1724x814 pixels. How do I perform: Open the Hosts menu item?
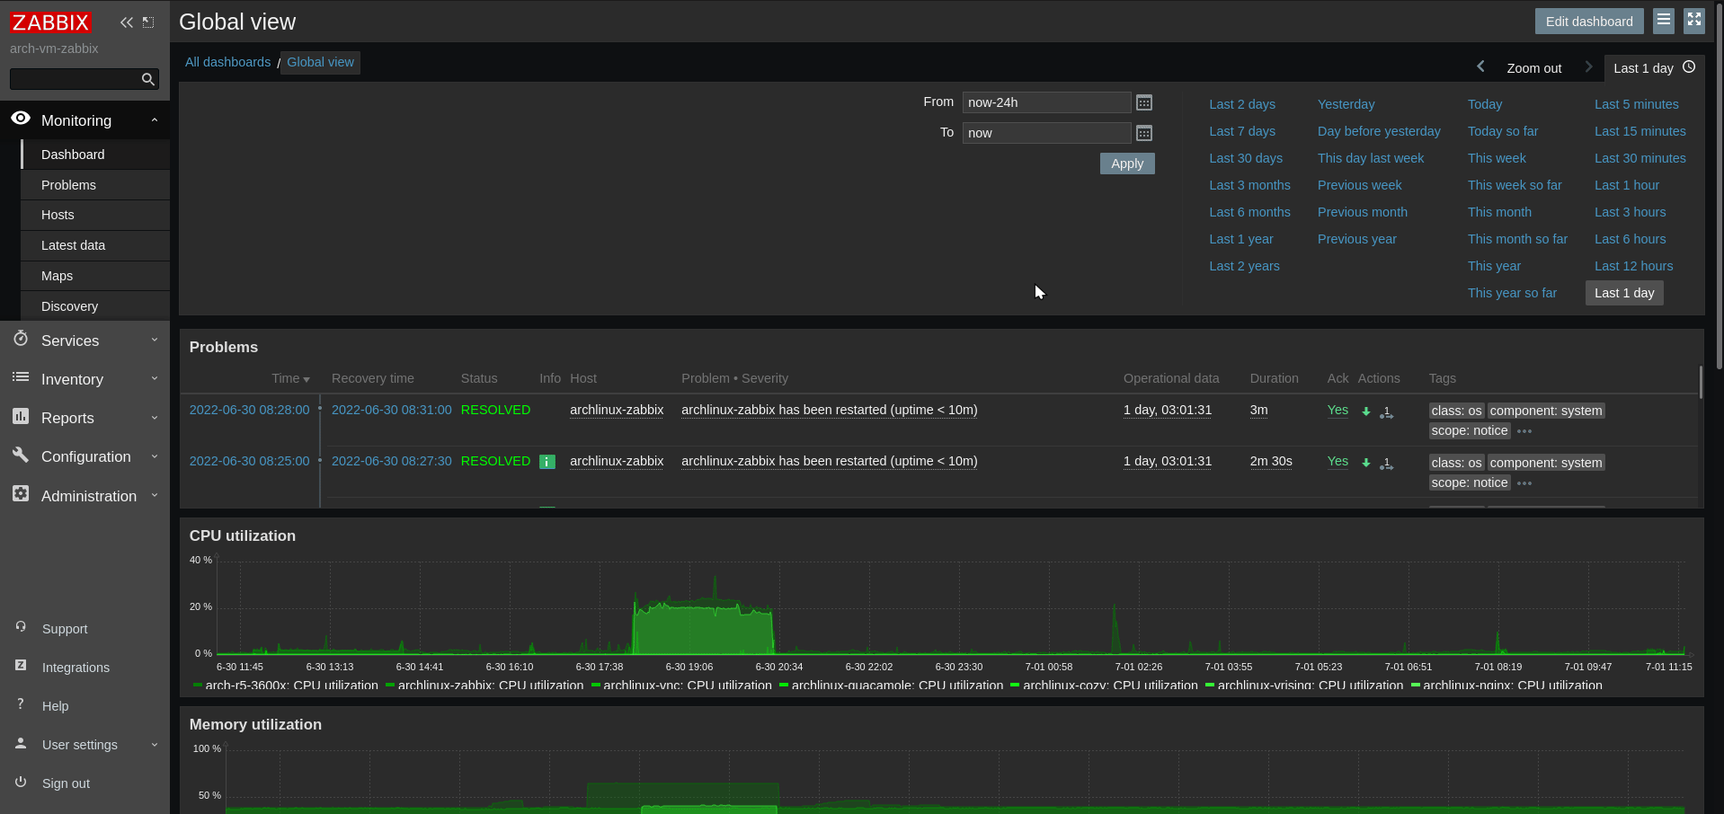(96, 215)
